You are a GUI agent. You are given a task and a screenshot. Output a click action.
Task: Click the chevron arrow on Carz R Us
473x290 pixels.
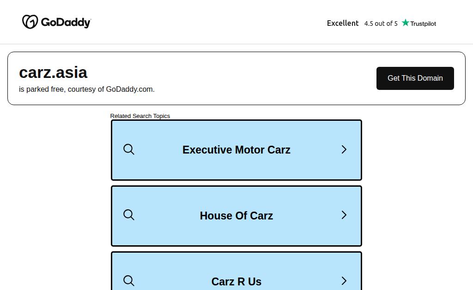tap(344, 281)
